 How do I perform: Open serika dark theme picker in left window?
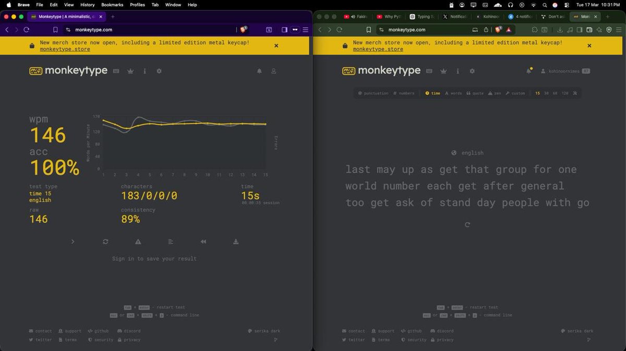(264, 331)
